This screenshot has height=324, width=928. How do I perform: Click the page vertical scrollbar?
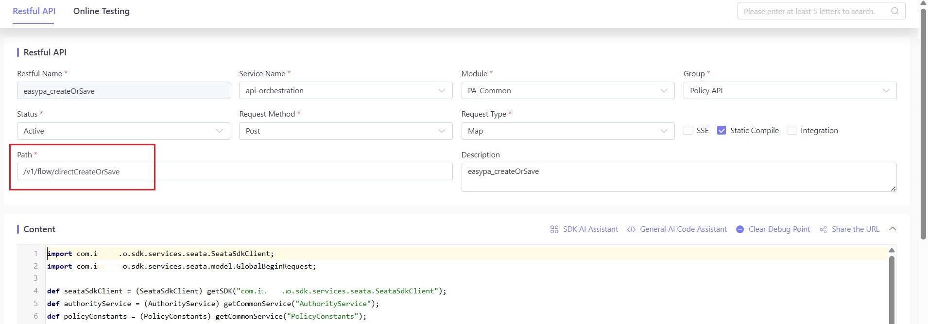923,124
